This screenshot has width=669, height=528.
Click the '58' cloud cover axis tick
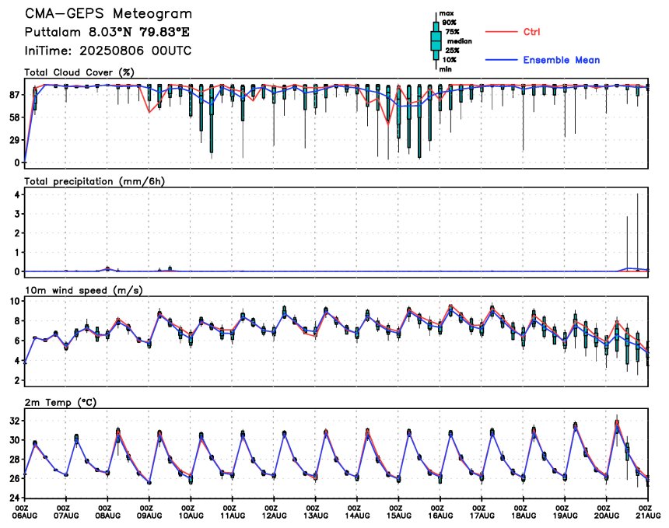pyautogui.click(x=15, y=117)
